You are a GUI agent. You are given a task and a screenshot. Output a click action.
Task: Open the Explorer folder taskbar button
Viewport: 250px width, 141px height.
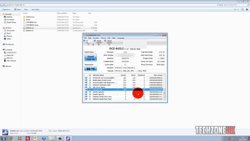(x=52, y=138)
